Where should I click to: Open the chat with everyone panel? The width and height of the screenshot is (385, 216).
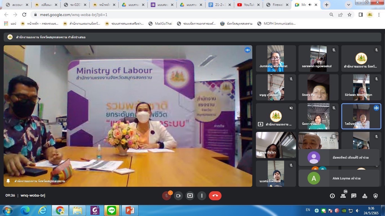[x=354, y=196]
